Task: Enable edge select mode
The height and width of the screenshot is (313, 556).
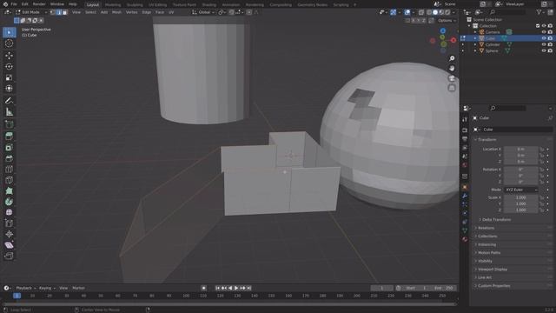Action: [x=59, y=12]
